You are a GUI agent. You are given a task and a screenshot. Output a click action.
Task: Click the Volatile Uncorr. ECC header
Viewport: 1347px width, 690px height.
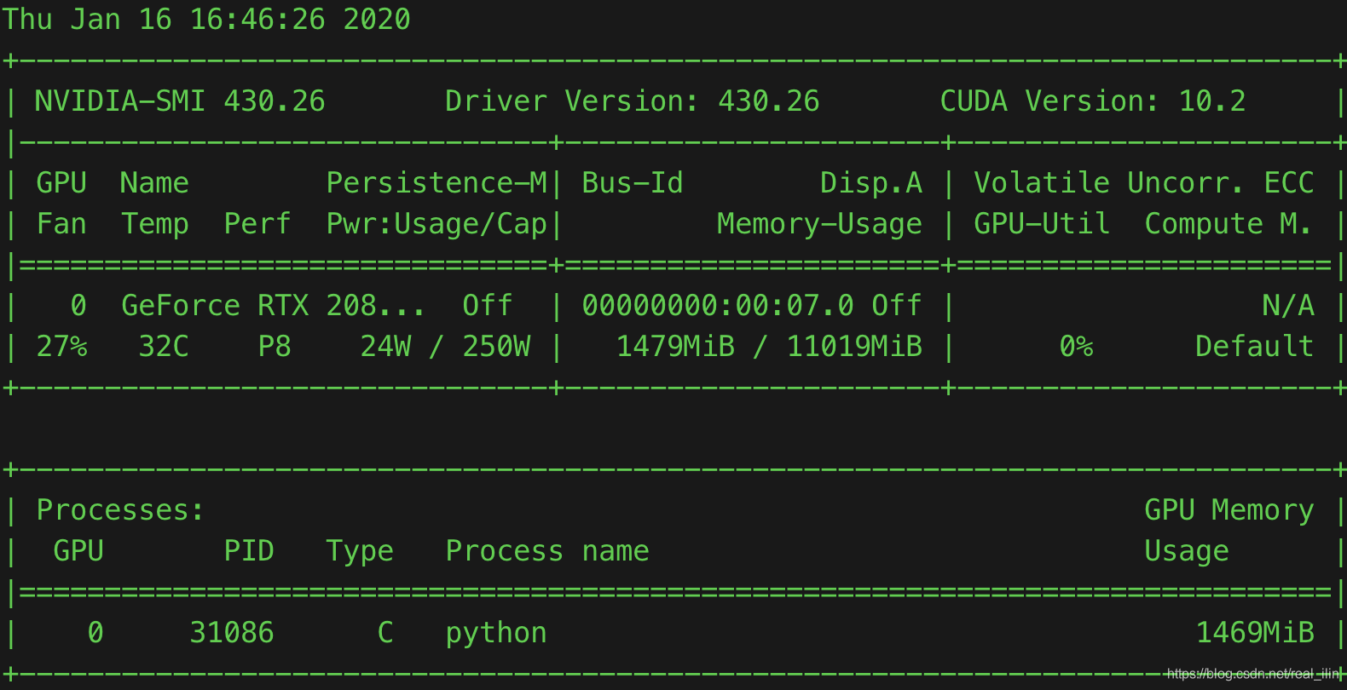[x=1143, y=182]
